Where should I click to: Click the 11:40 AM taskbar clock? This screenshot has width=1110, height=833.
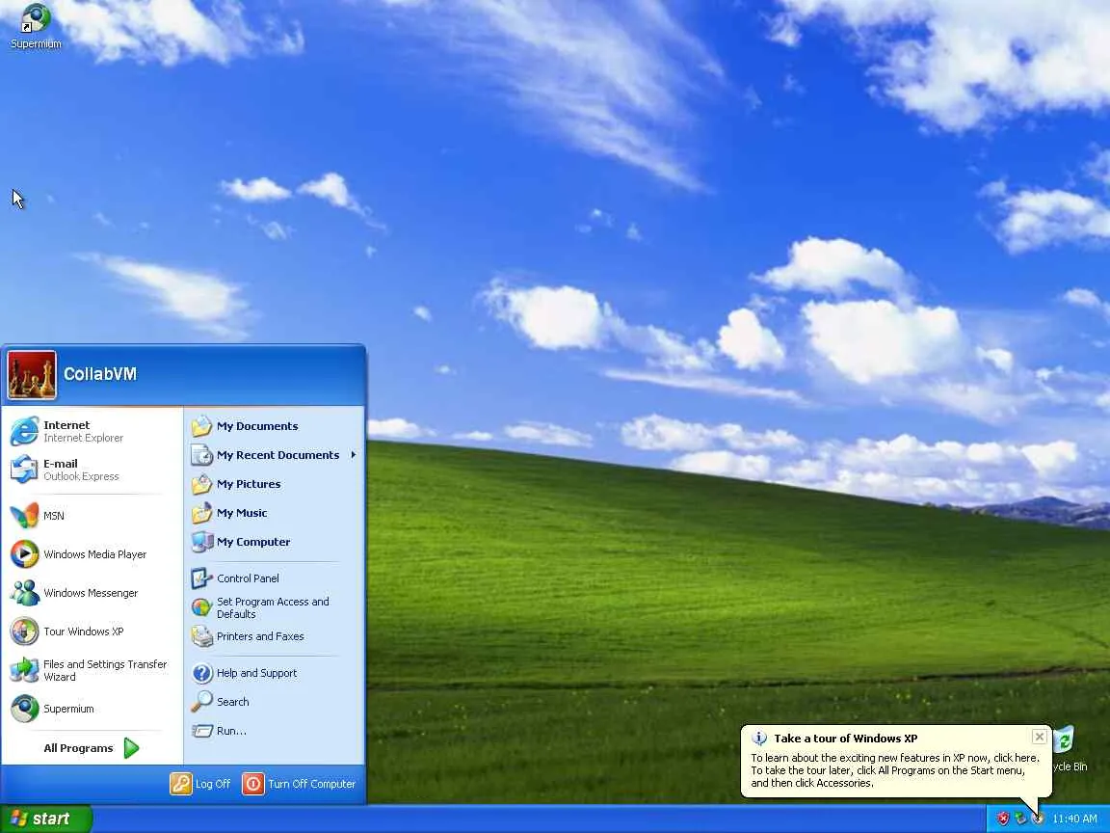click(1074, 819)
